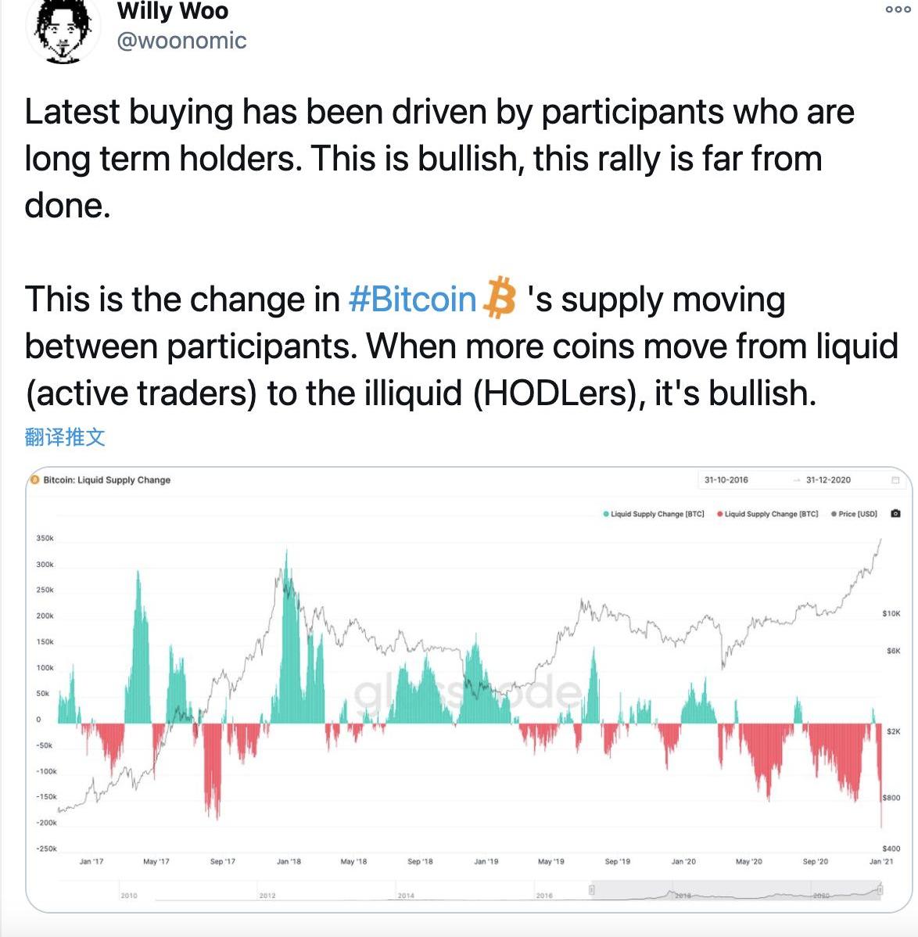This screenshot has height=937, width=918.
Task: Click the Willy Woo display name
Action: (x=173, y=11)
